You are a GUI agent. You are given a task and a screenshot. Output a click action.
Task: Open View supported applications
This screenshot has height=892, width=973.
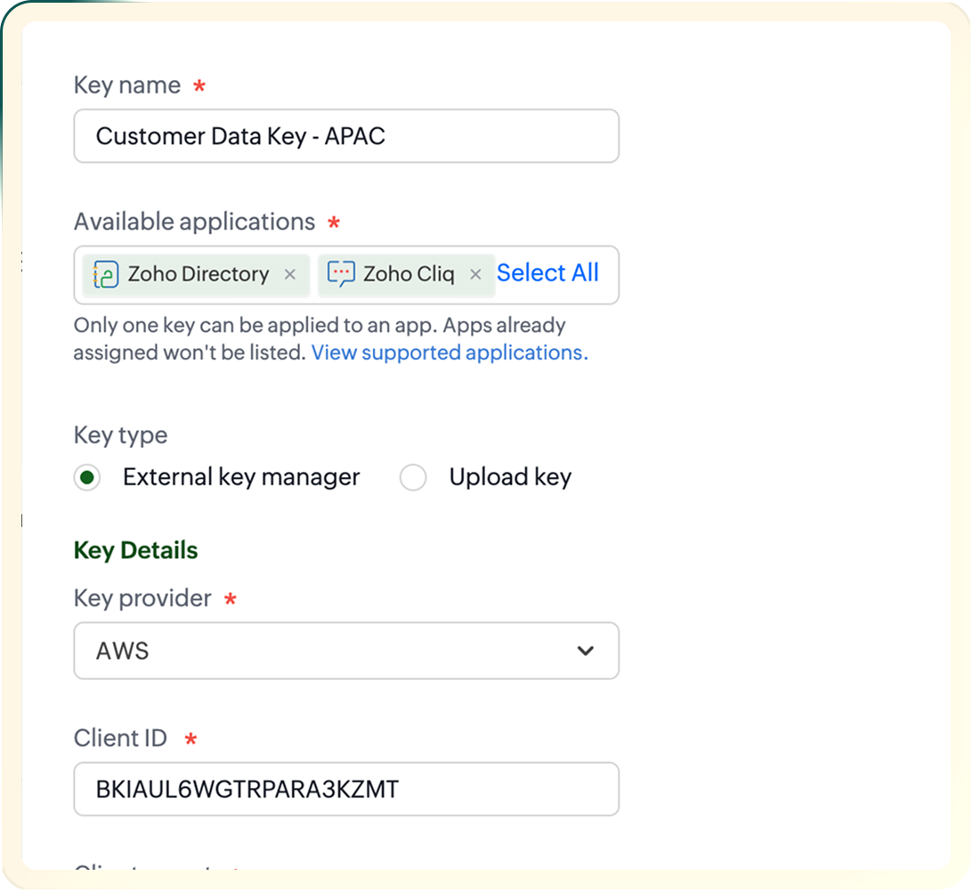pos(449,353)
